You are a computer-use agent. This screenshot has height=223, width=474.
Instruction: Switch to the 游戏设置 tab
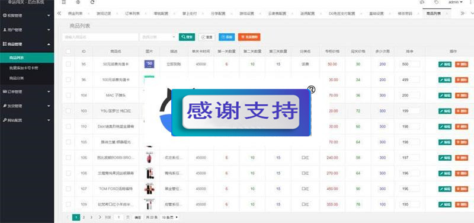(x=246, y=14)
